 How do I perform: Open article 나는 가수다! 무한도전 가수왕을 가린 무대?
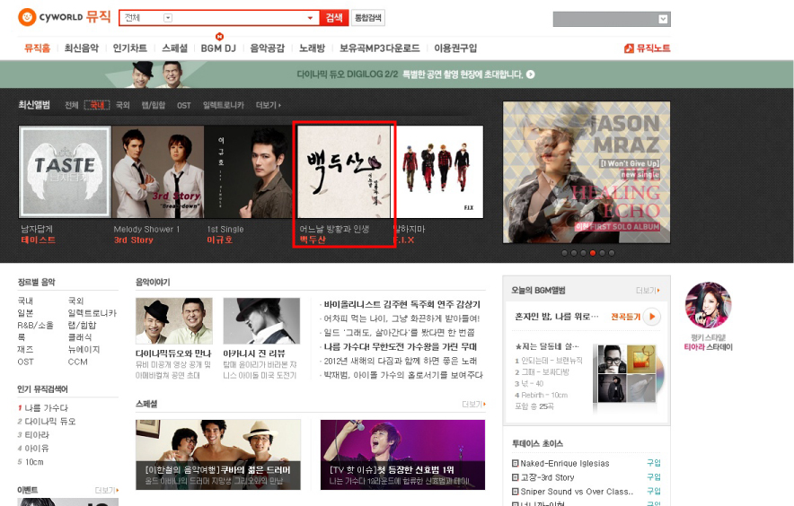pos(401,347)
